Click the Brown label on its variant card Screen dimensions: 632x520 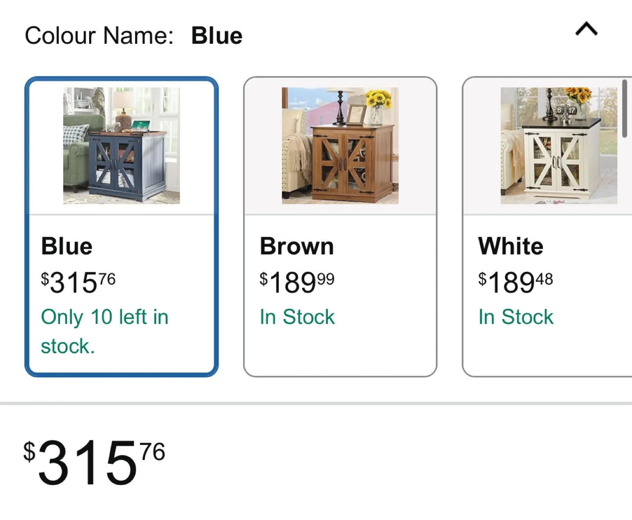point(296,246)
